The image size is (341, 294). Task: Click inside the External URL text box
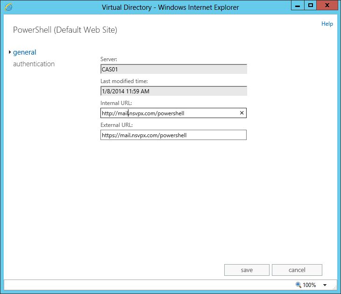click(173, 135)
